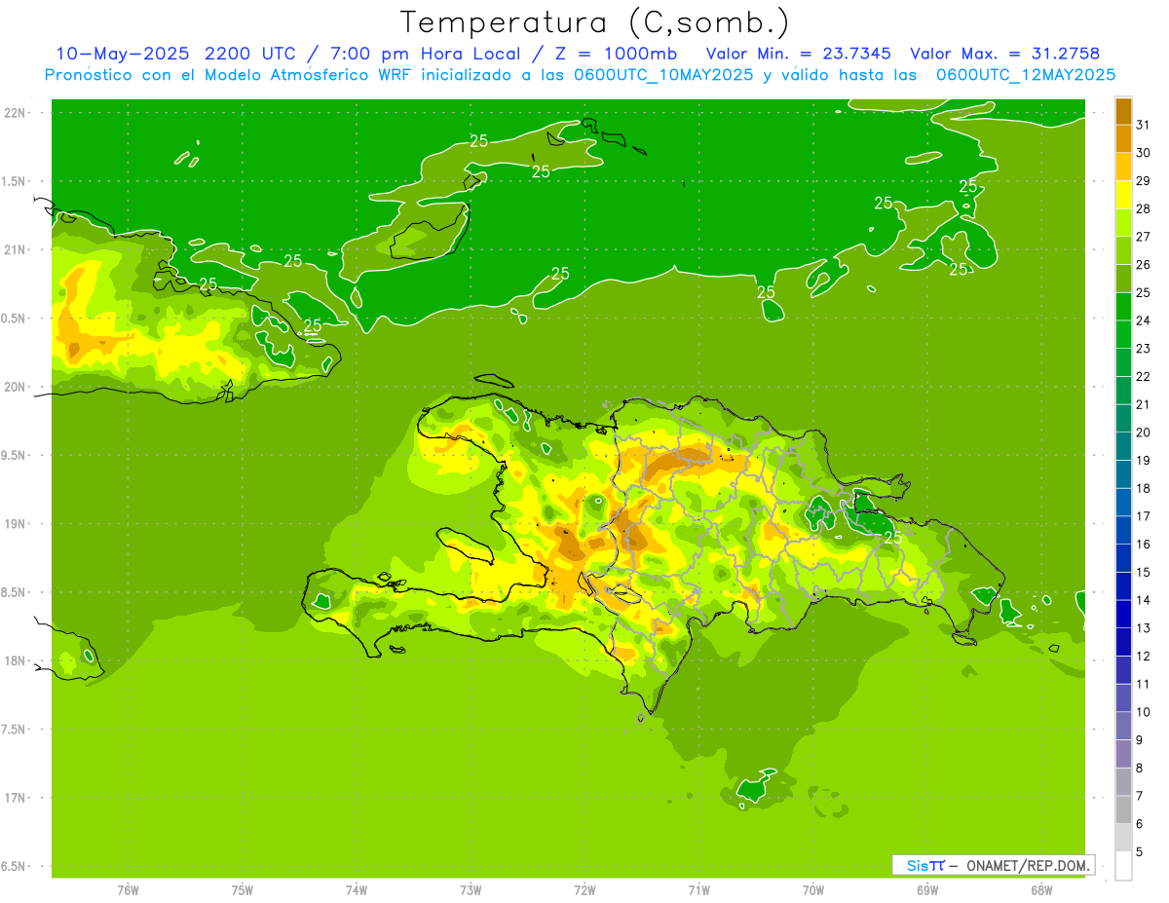Pick the amber swatch between 29 and 30

[x=1123, y=167]
